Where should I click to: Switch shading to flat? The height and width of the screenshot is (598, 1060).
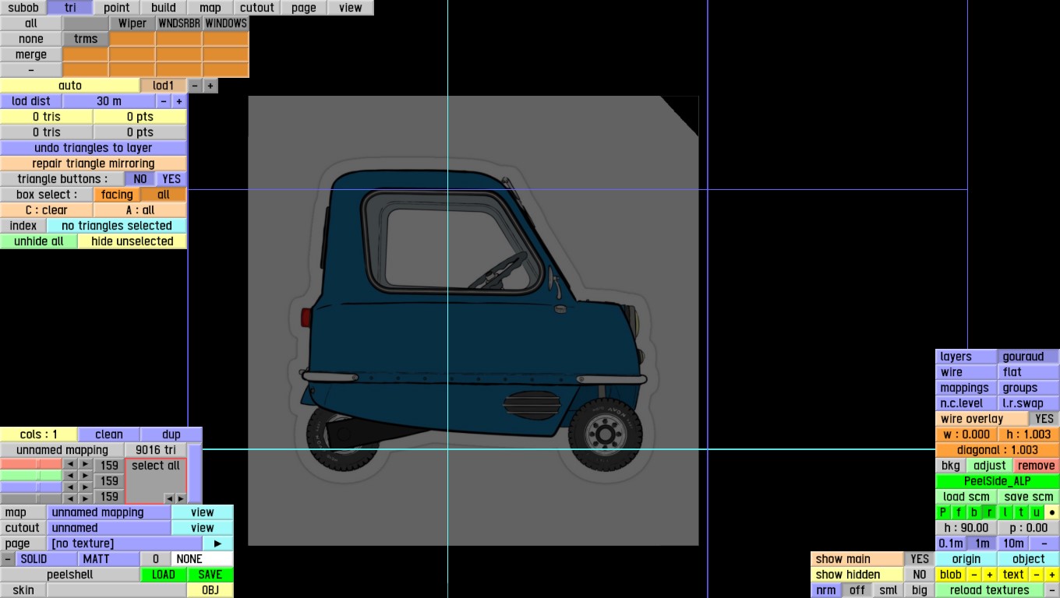[x=1029, y=372]
